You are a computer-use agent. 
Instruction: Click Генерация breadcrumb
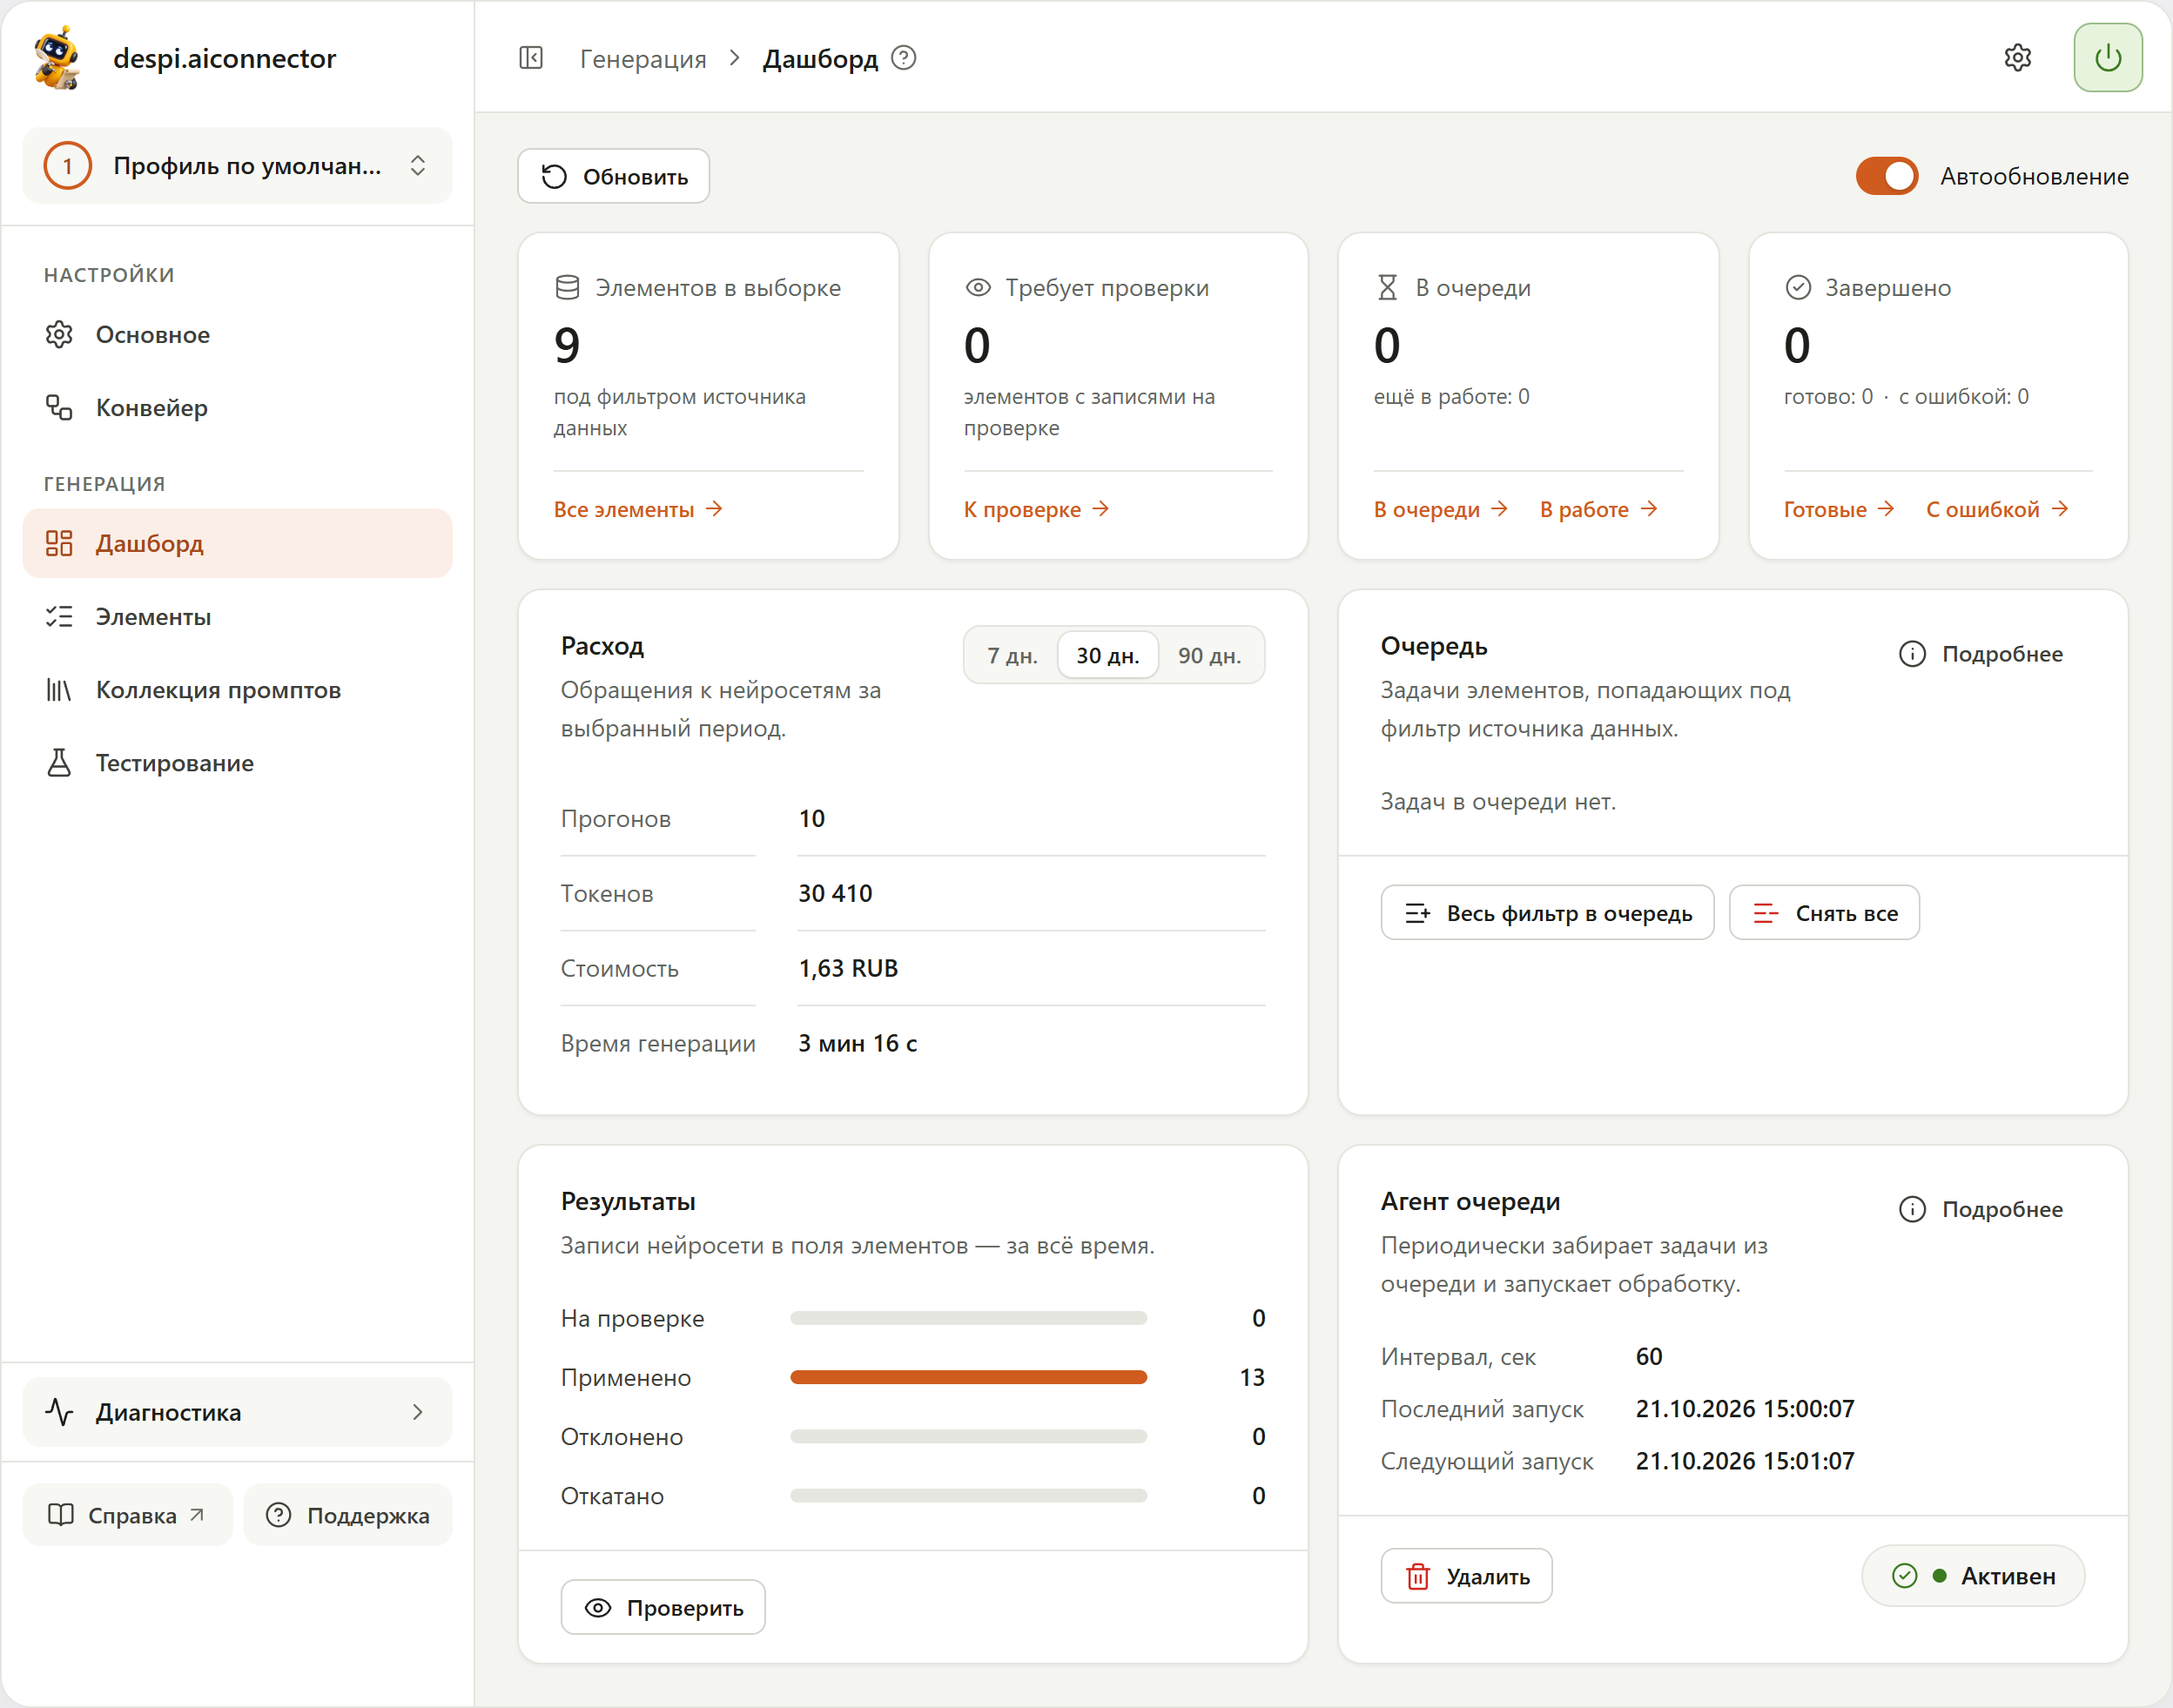(x=643, y=59)
